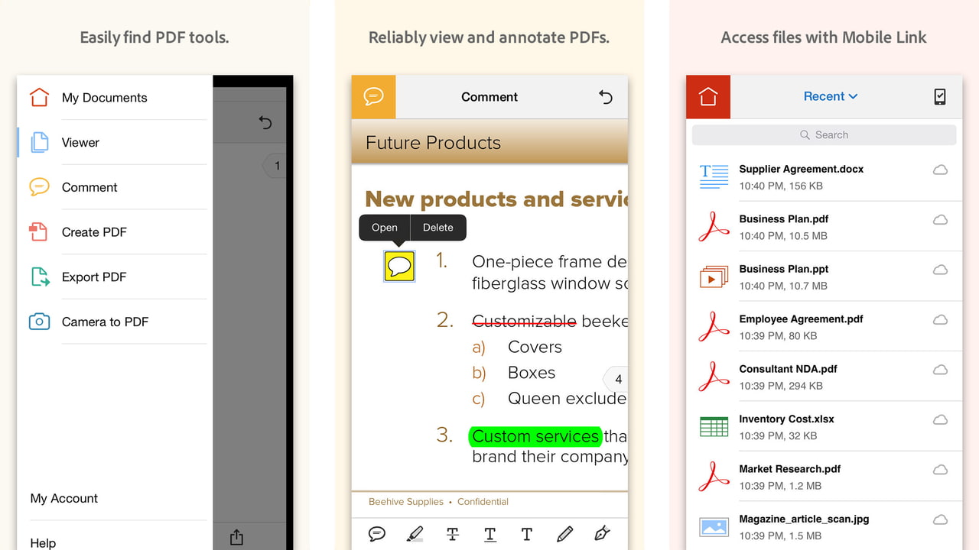Click the cloud icon for Employee Agreement.pdf
Screen dimensions: 979x550
[940, 319]
